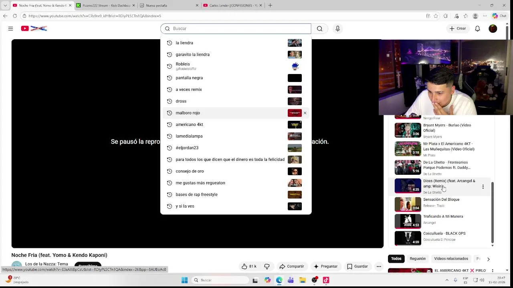
Task: Click the Preguntar button
Action: coord(325,266)
